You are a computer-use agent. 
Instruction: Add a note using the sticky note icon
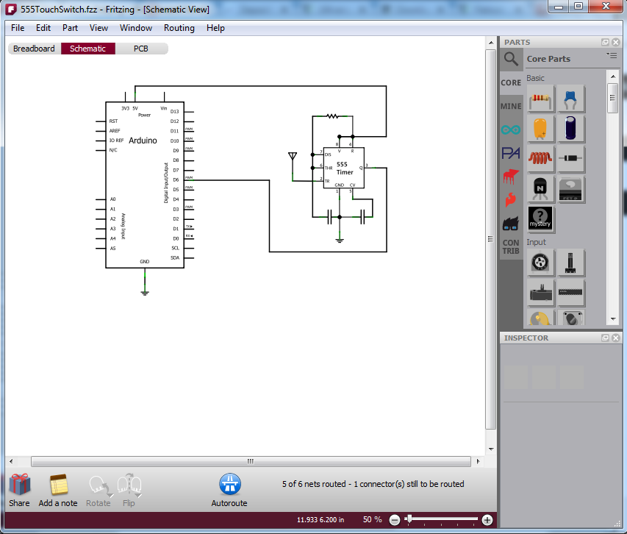point(57,485)
